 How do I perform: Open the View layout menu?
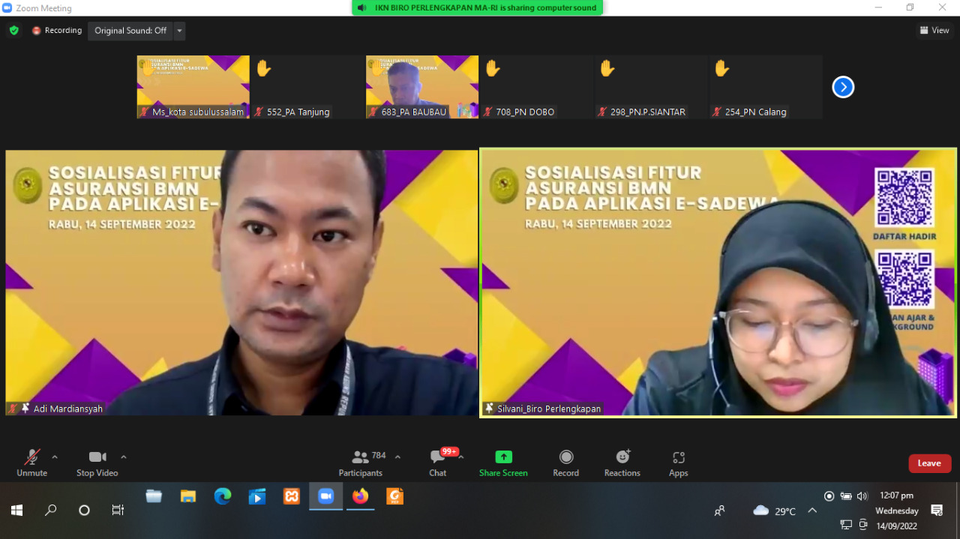934,31
